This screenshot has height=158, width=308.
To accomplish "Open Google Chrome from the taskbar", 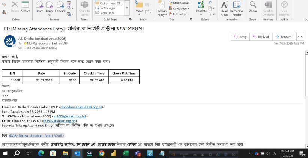I will pyautogui.click(x=101, y=153).
